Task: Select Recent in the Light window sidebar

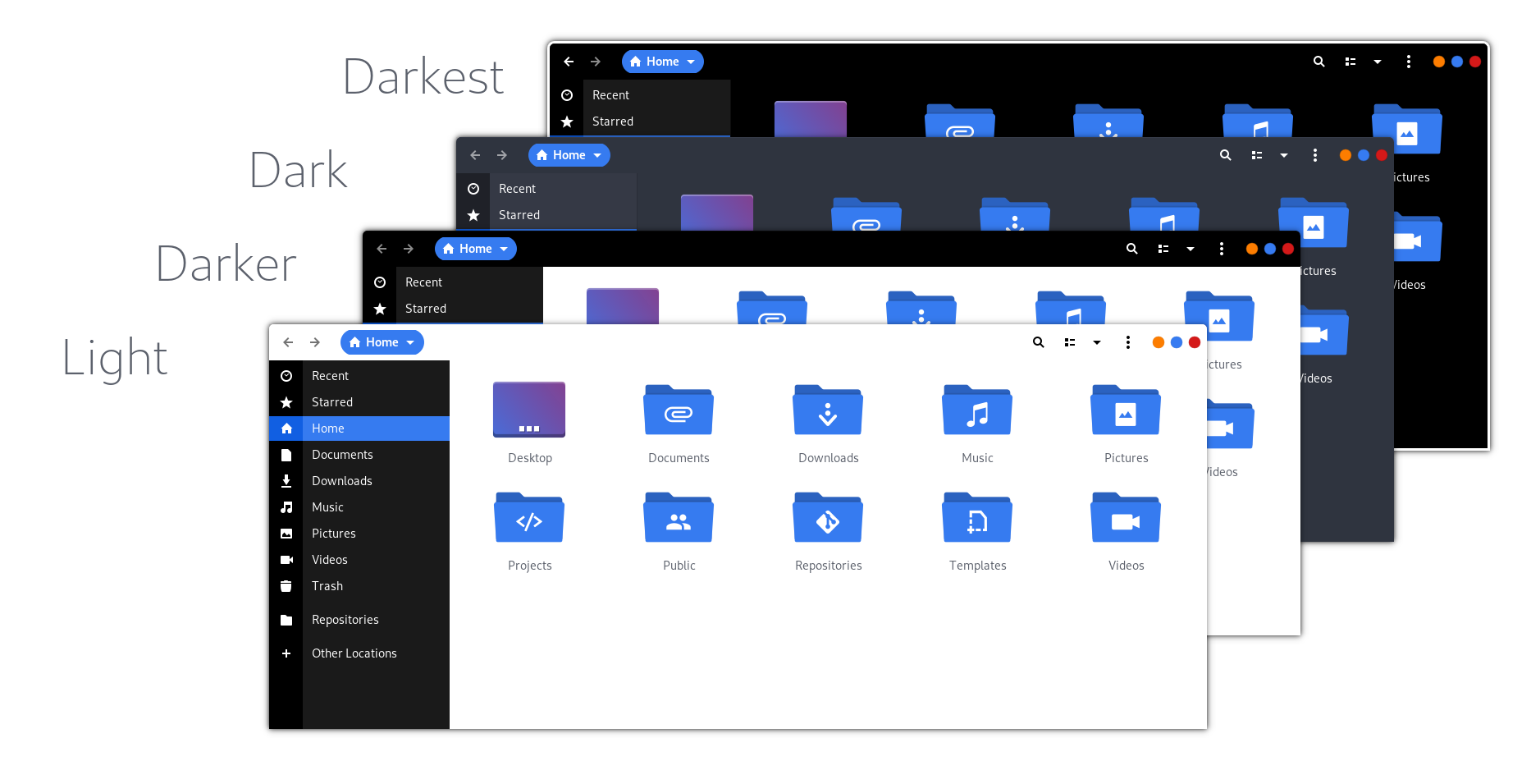Action: click(x=359, y=376)
